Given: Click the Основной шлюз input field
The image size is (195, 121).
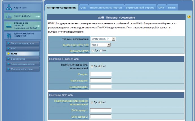Looking at the screenshot, I should pyautogui.click(x=101, y=87).
